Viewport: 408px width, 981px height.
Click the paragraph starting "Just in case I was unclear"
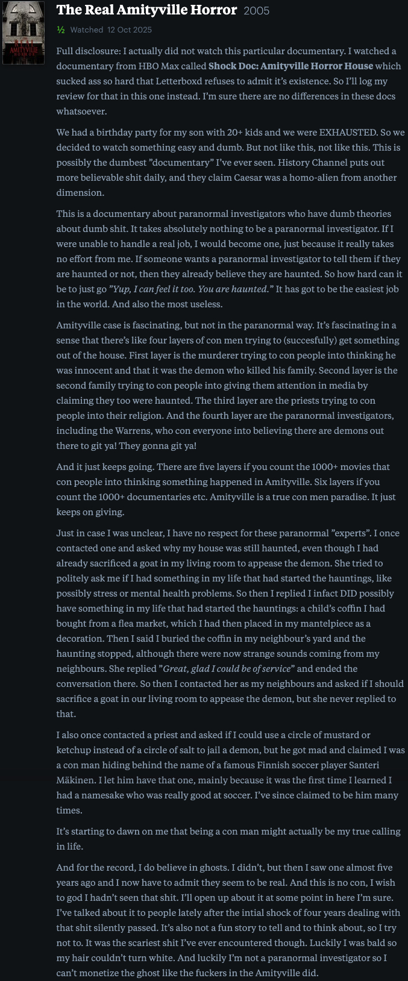click(x=229, y=623)
